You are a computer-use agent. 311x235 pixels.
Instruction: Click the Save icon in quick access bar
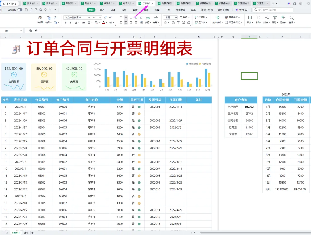pyautogui.click(x=26, y=10)
